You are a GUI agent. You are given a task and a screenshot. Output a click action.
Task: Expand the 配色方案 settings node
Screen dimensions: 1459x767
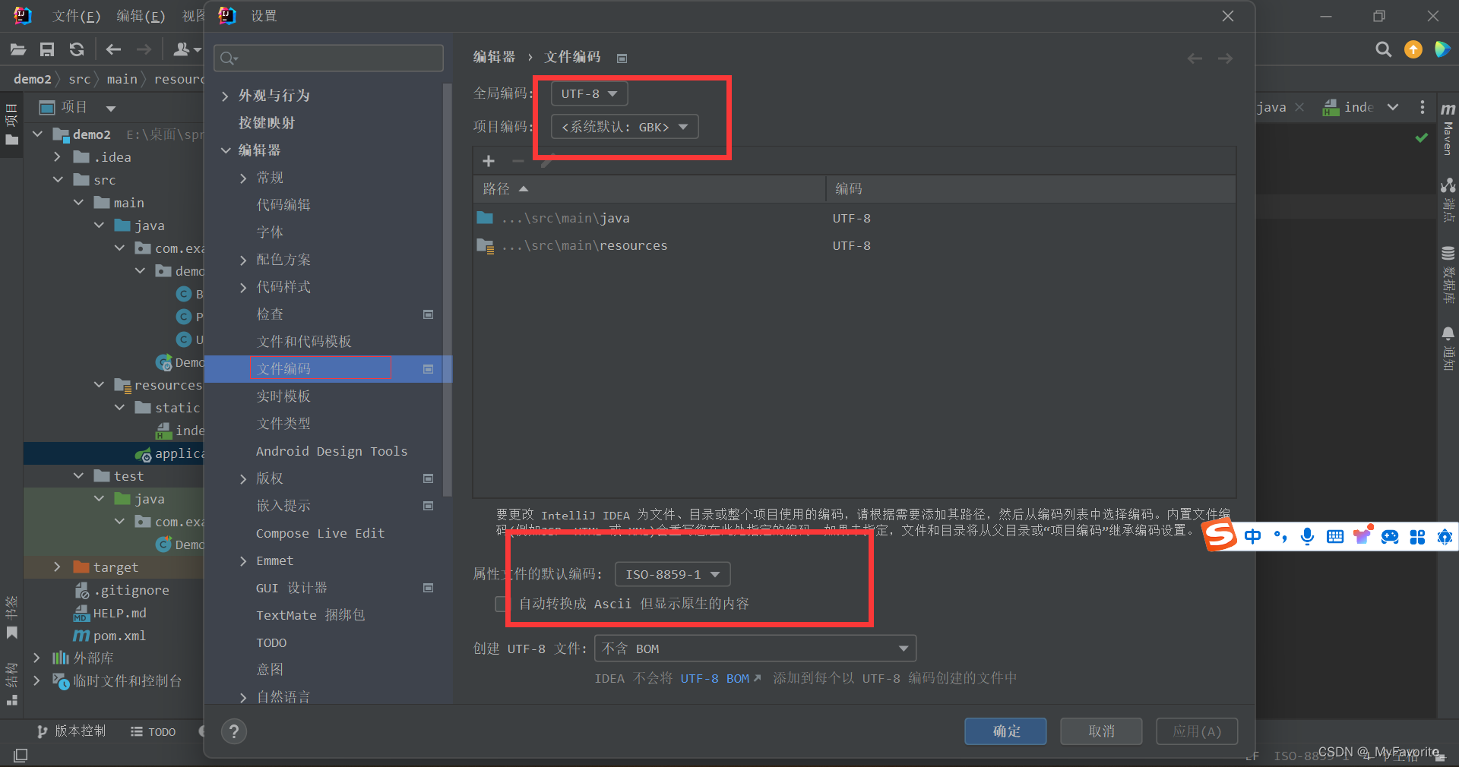pyautogui.click(x=243, y=260)
